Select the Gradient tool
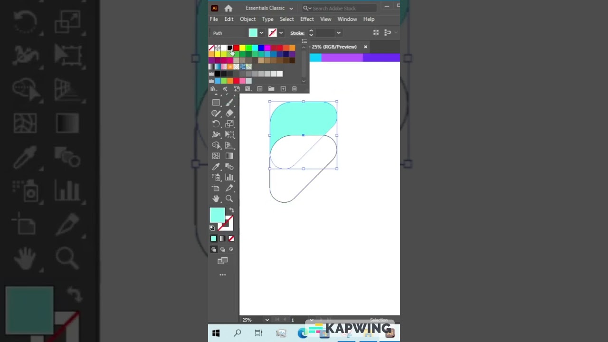608x342 pixels. pyautogui.click(x=229, y=156)
